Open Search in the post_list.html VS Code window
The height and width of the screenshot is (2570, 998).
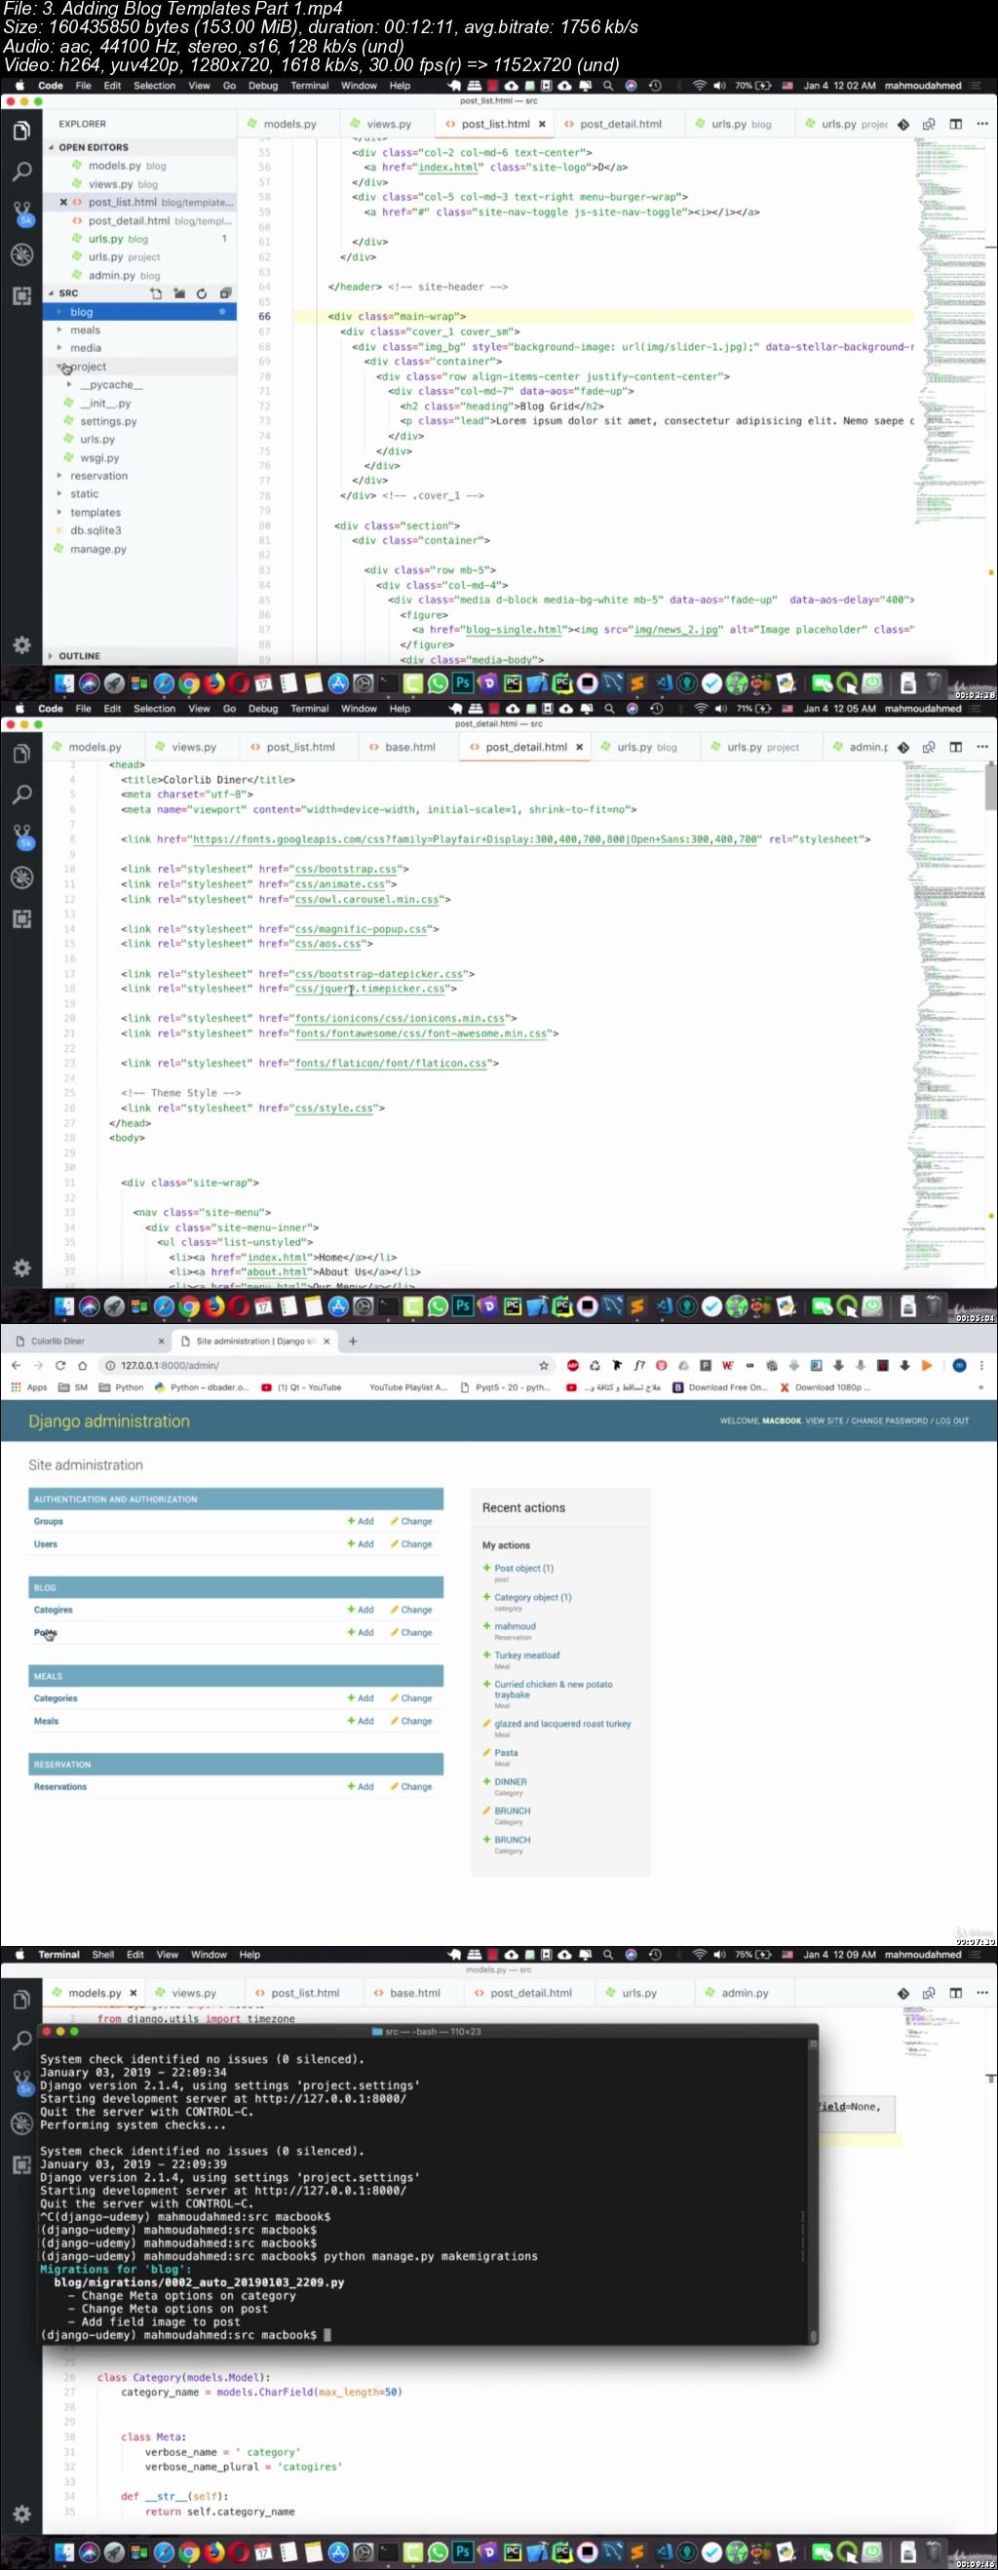[20, 172]
